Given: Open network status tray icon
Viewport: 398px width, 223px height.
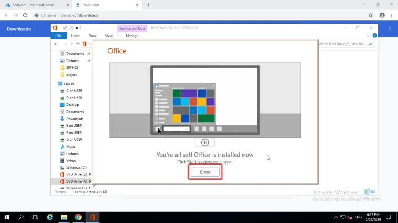Looking at the screenshot, I should click(x=343, y=217).
